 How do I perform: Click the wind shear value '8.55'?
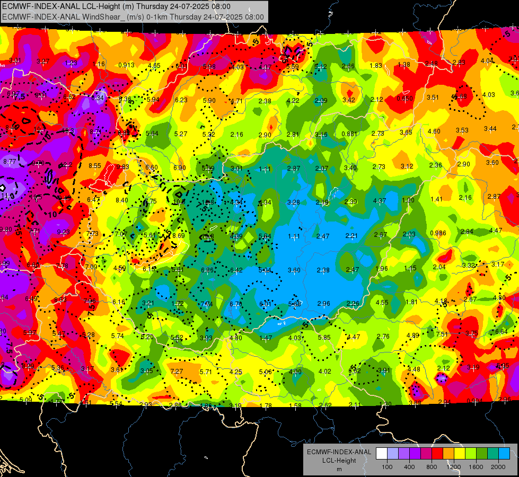point(95,165)
